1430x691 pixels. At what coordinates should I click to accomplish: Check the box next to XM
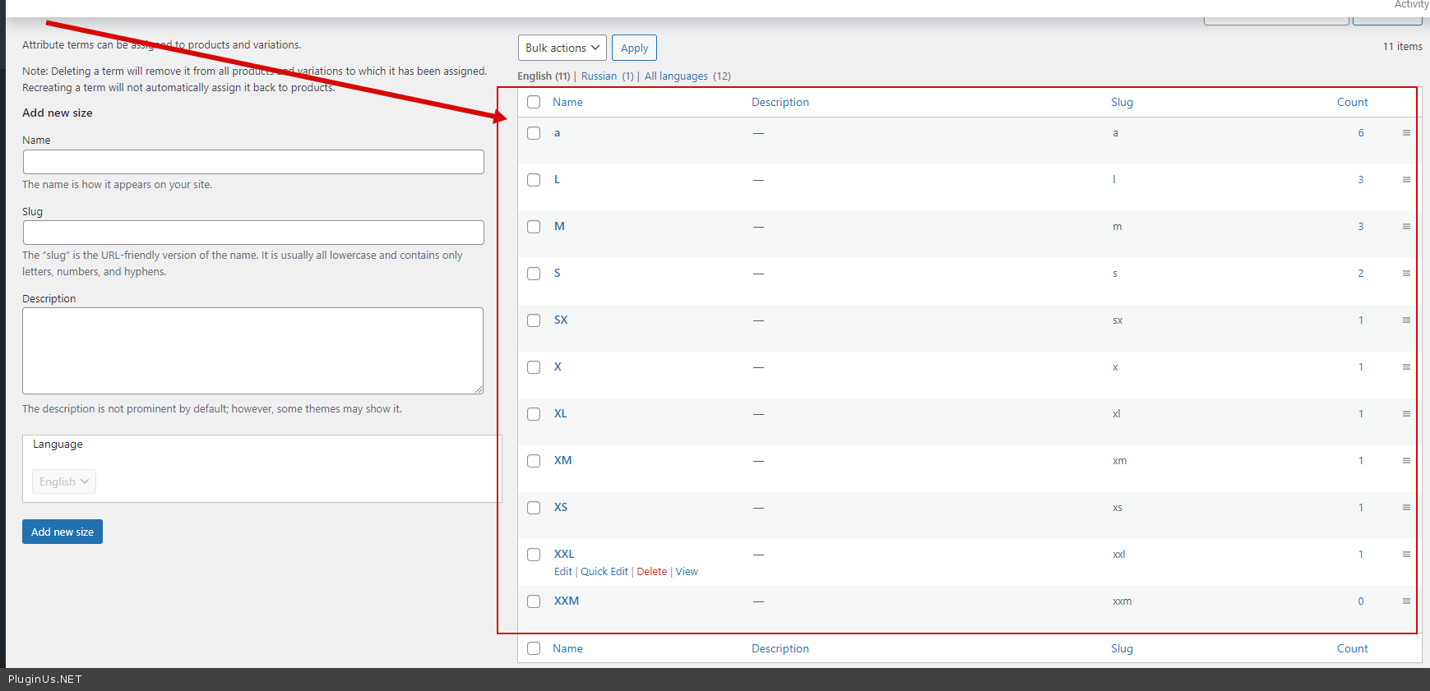click(x=534, y=461)
